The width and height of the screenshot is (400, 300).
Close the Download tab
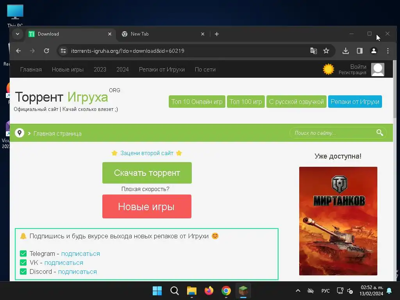pos(110,34)
